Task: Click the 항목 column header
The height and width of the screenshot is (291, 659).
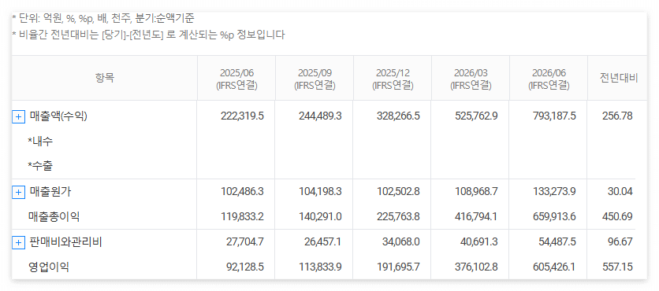Action: tap(105, 78)
